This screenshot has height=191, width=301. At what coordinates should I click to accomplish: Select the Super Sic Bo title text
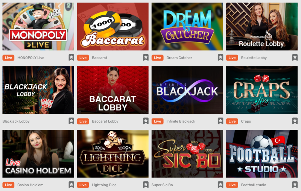pyautogui.click(x=162, y=185)
